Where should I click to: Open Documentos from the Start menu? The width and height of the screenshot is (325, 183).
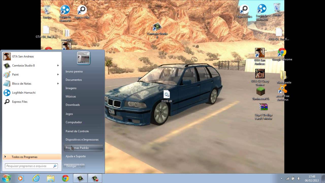pyautogui.click(x=84, y=80)
